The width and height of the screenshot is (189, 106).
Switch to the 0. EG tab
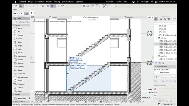(53, 17)
